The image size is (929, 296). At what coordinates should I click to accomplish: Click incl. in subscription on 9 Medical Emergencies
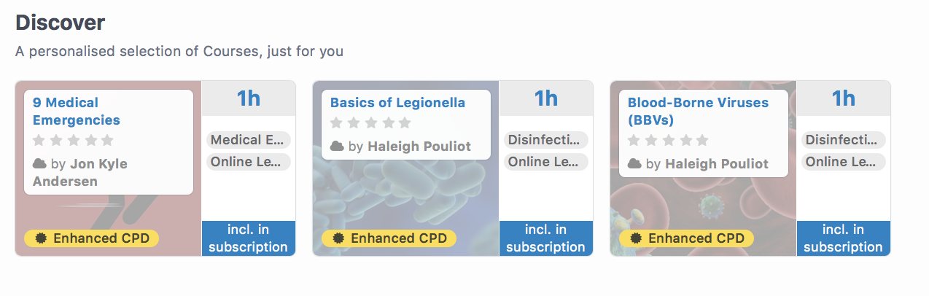pos(249,238)
